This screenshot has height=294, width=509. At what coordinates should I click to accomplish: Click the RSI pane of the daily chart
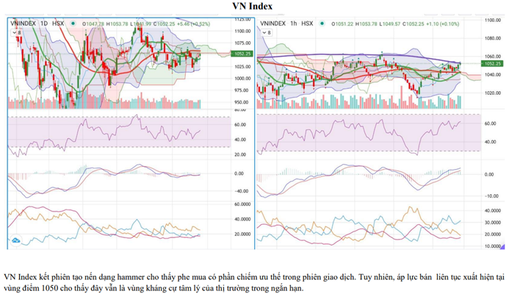click(118, 136)
